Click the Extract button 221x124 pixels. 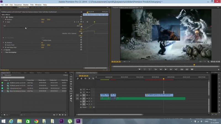187,69
